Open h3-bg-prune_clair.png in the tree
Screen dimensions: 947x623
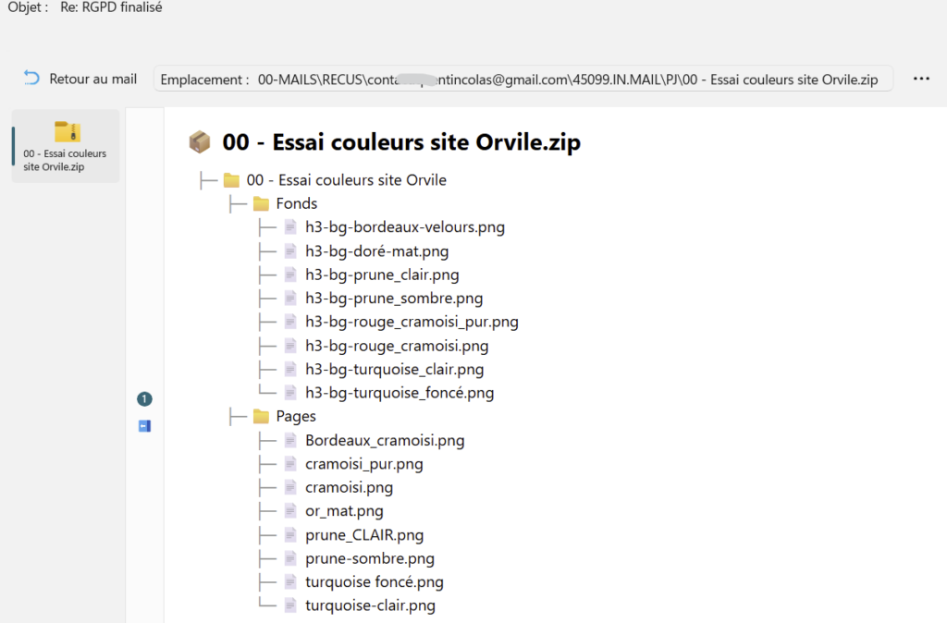click(382, 275)
